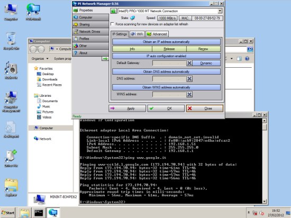The image size is (291, 218).
Task: Switch to the Advanced tab
Action: [157, 34]
